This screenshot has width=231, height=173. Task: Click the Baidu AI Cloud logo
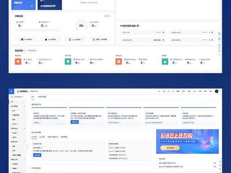pos(23,91)
